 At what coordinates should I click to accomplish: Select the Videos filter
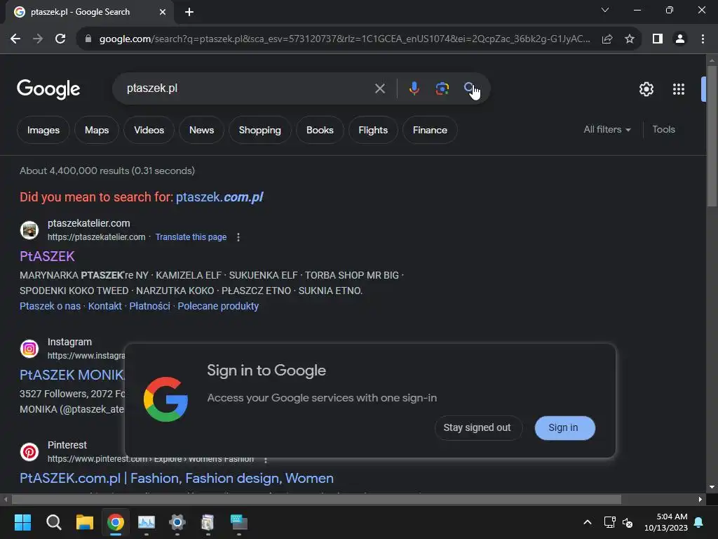coord(149,130)
